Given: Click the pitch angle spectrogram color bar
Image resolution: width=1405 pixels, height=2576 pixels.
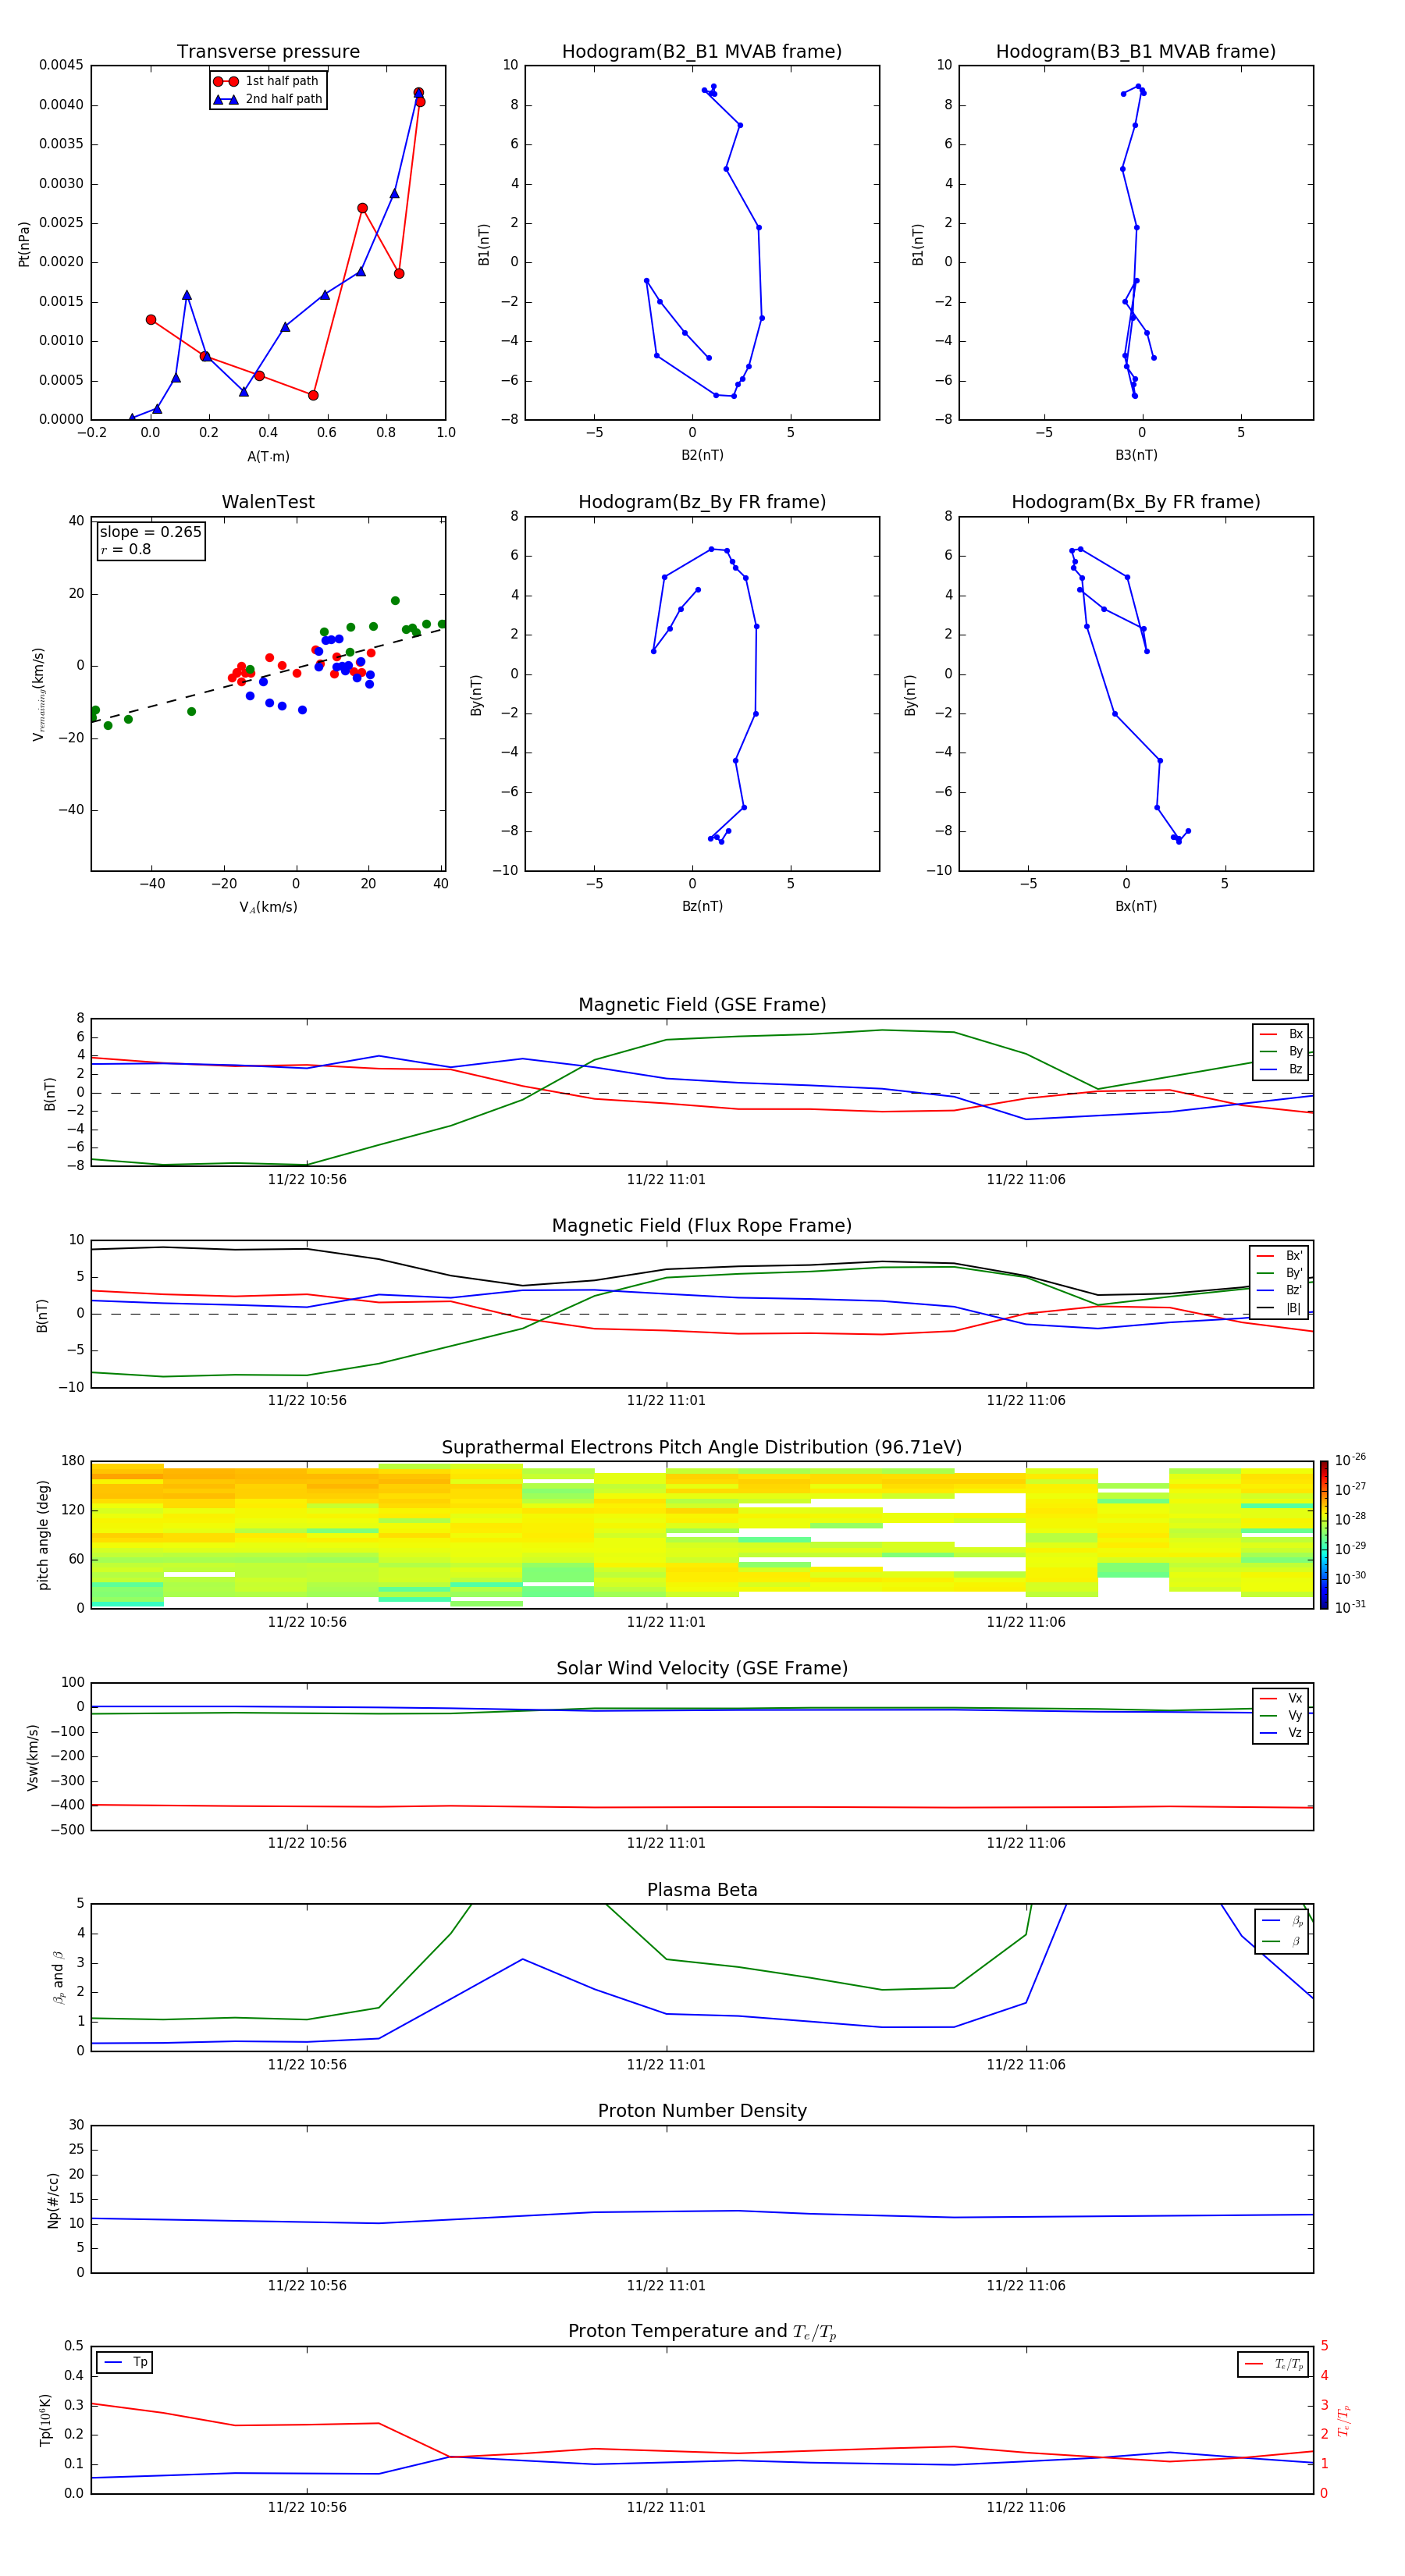Looking at the screenshot, I should [x=1324, y=1535].
